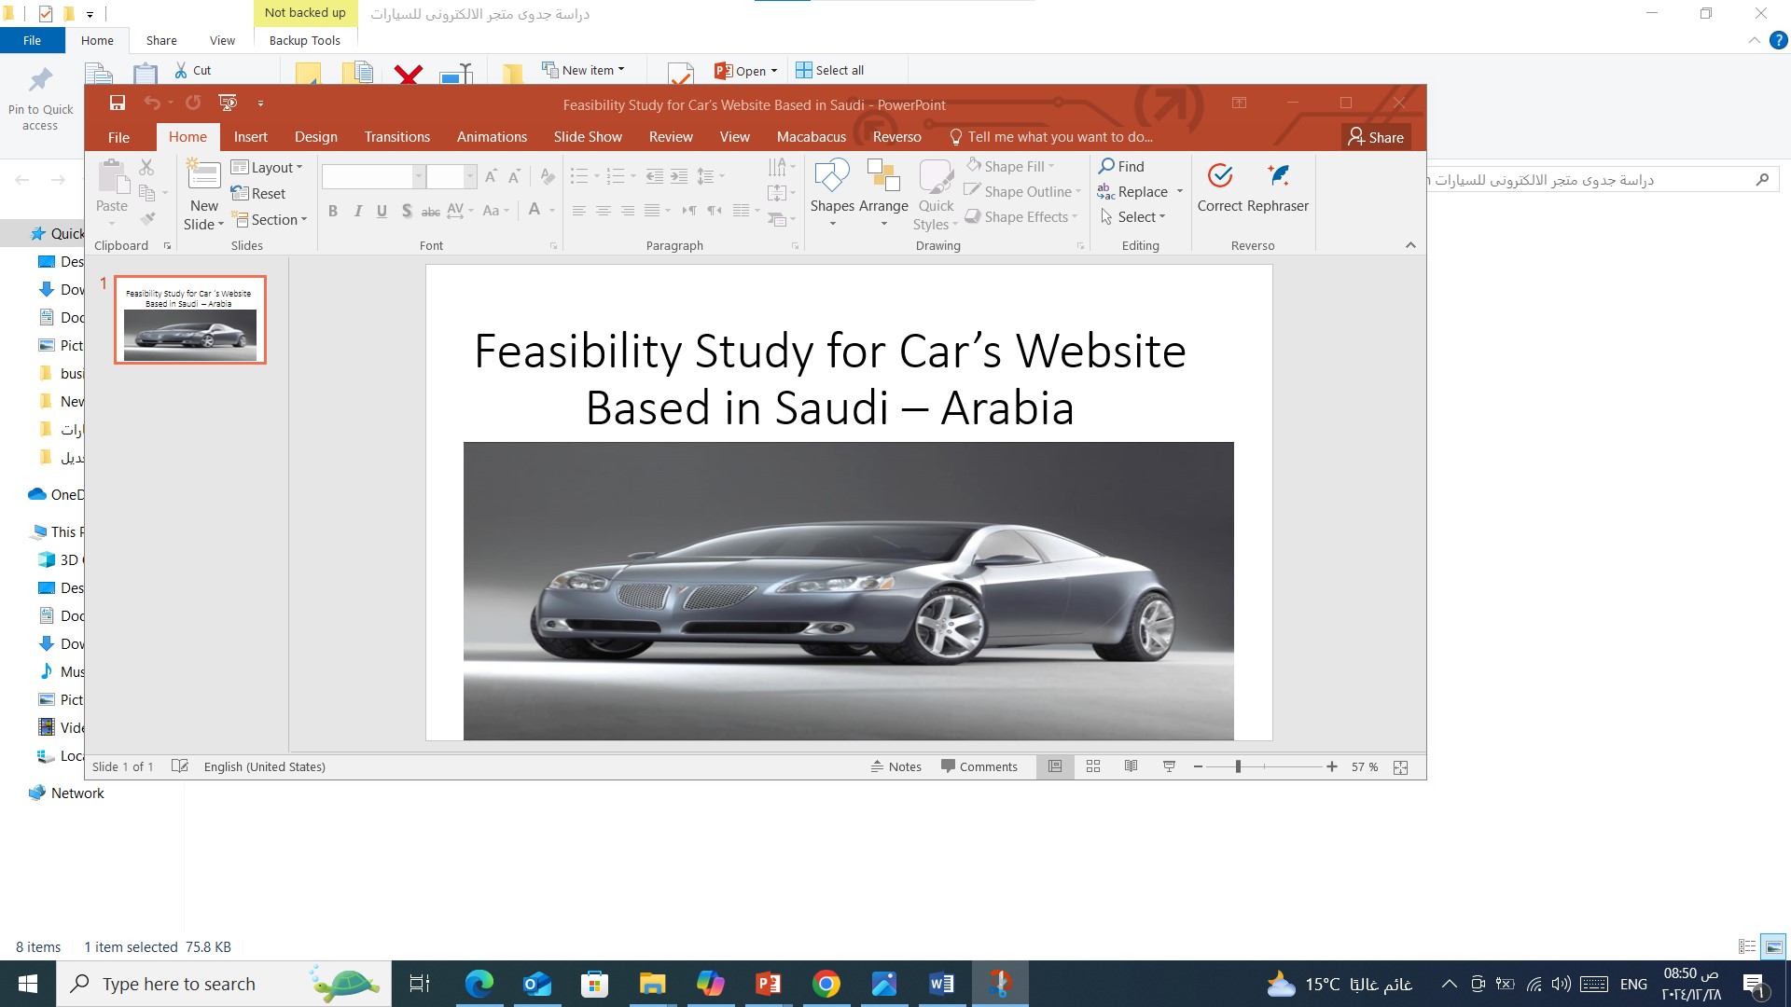Screen dimensions: 1791x1007
Task: Click the Reset slide button
Action: click(x=259, y=193)
